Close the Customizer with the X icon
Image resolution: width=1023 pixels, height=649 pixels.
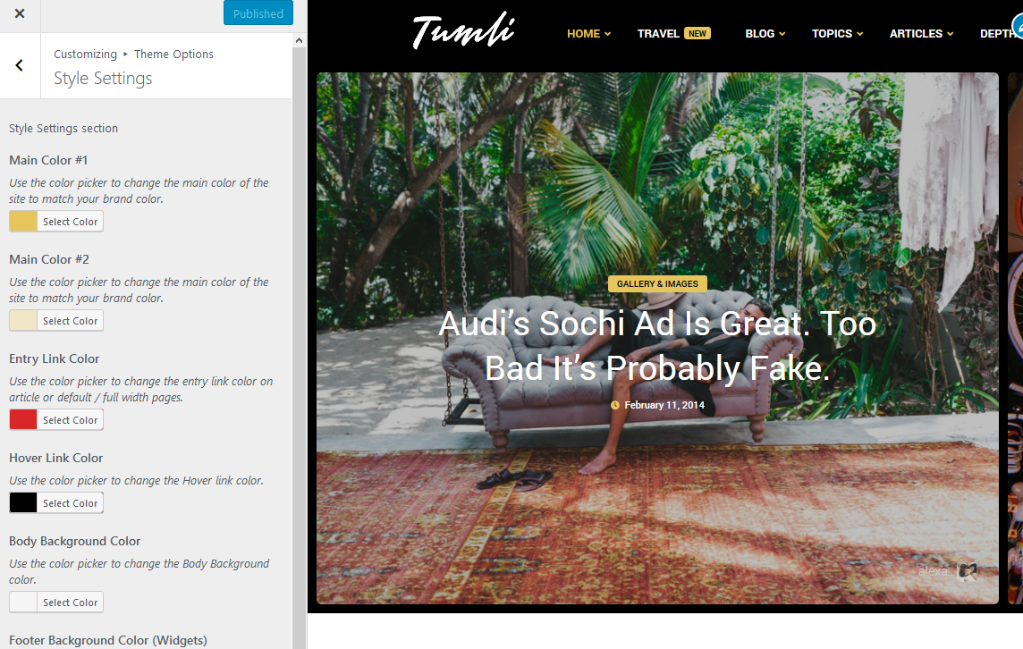click(x=20, y=13)
